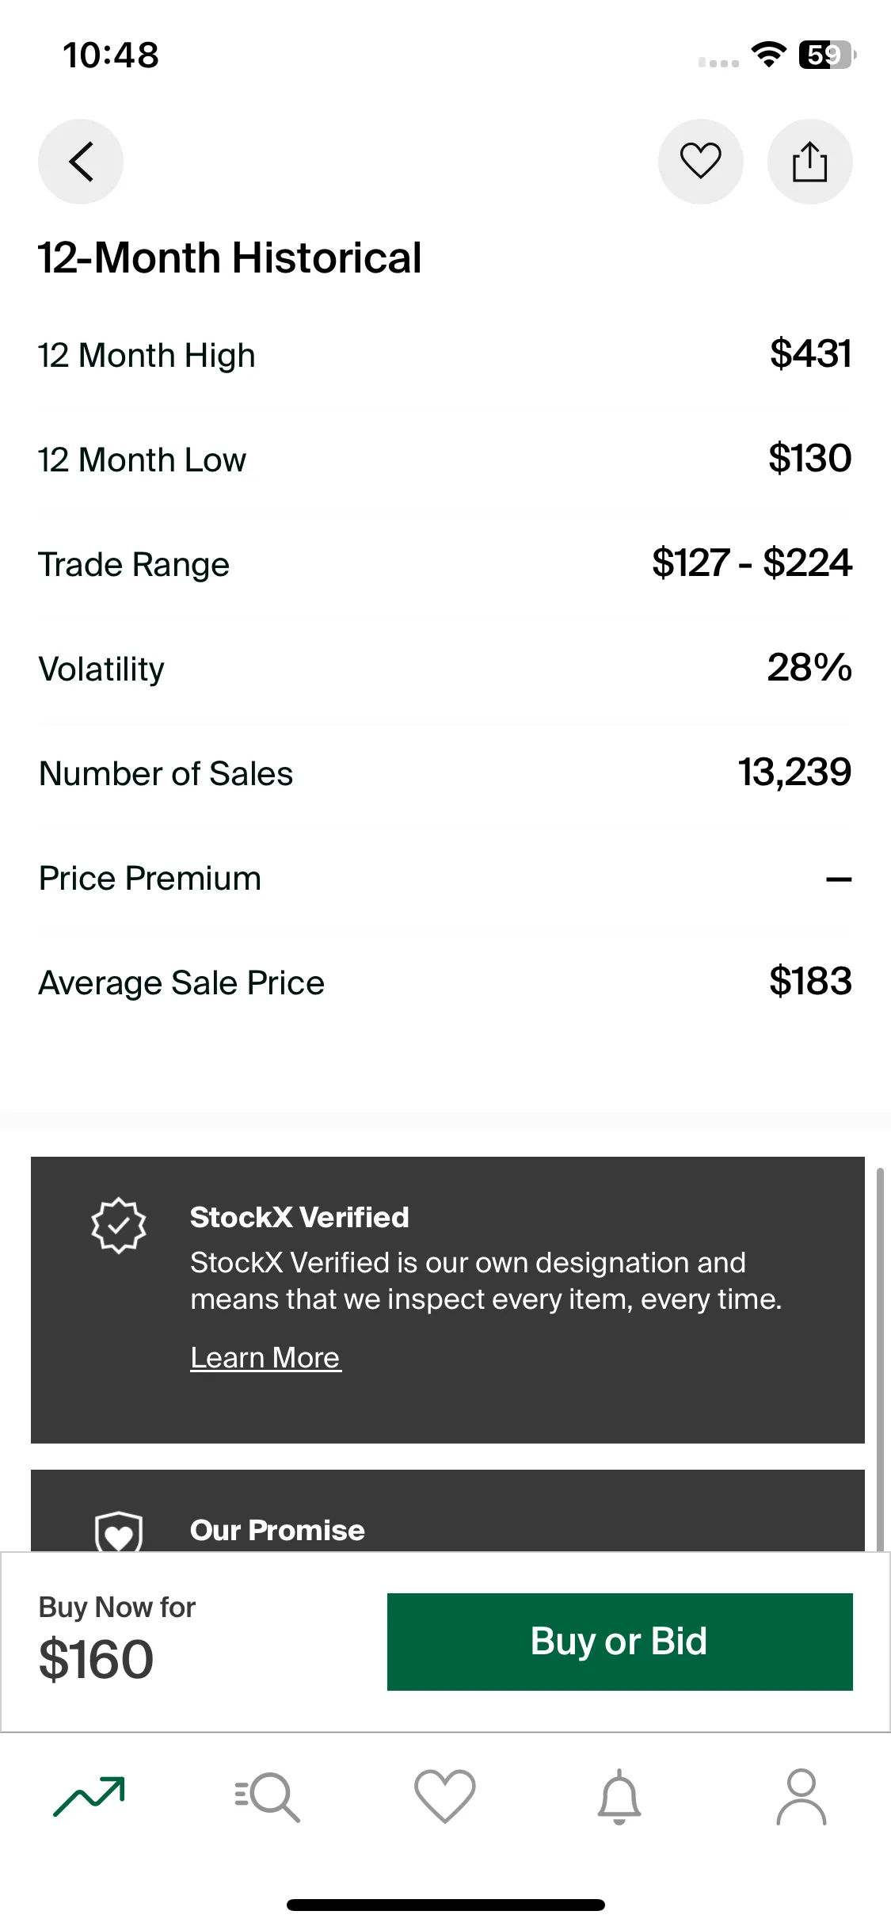The image size is (891, 1930).
Task: Open the Learn More link
Action: [x=265, y=1358]
